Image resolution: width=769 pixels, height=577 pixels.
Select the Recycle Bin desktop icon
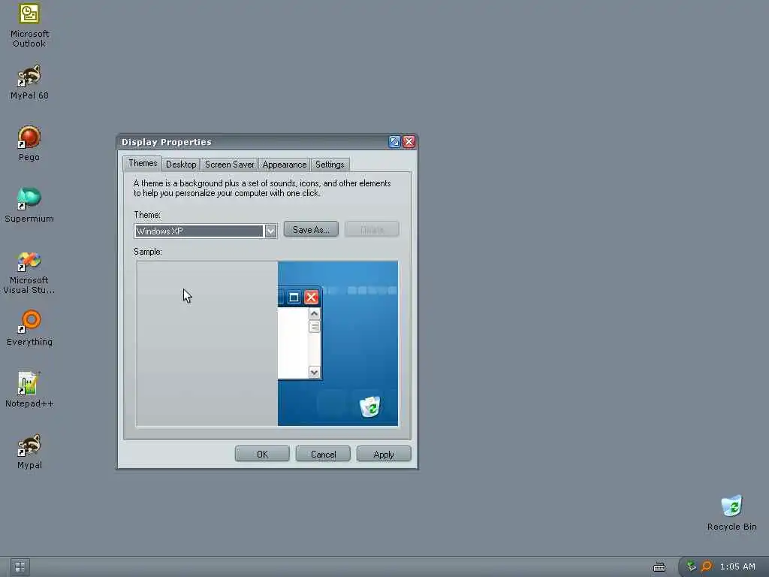point(731,513)
